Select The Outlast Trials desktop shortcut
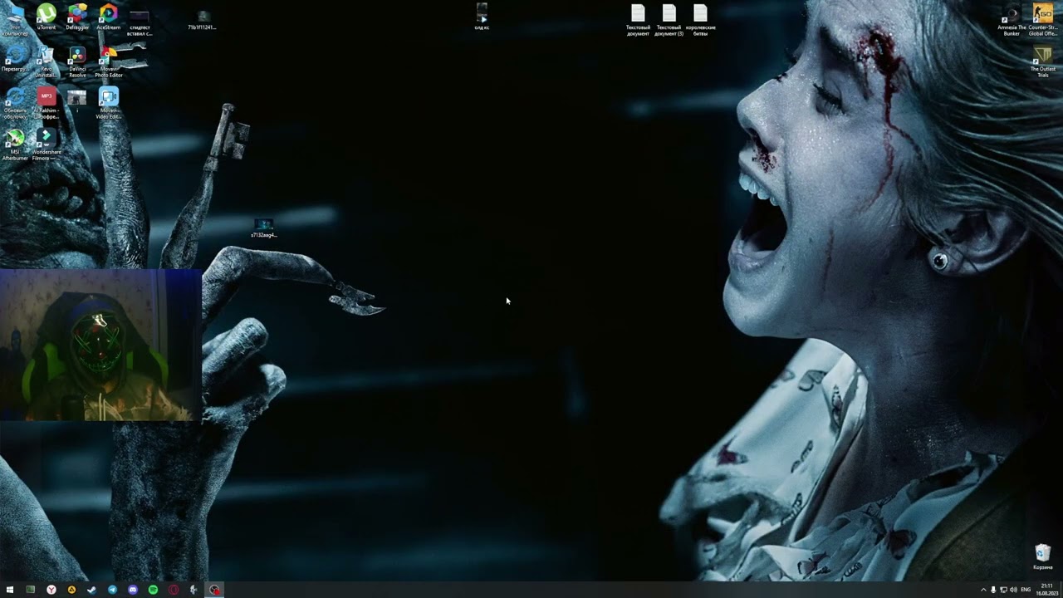The width and height of the screenshot is (1063, 598). click(x=1042, y=62)
